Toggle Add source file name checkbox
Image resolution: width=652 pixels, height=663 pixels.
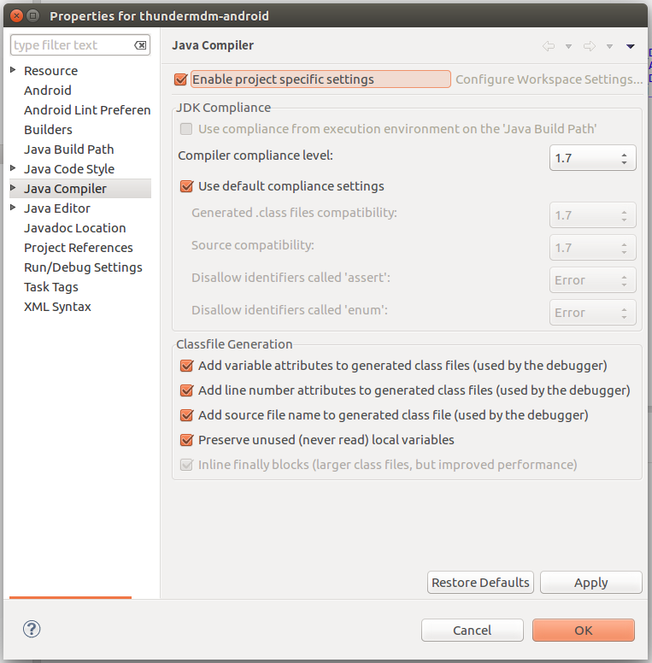[x=186, y=415]
